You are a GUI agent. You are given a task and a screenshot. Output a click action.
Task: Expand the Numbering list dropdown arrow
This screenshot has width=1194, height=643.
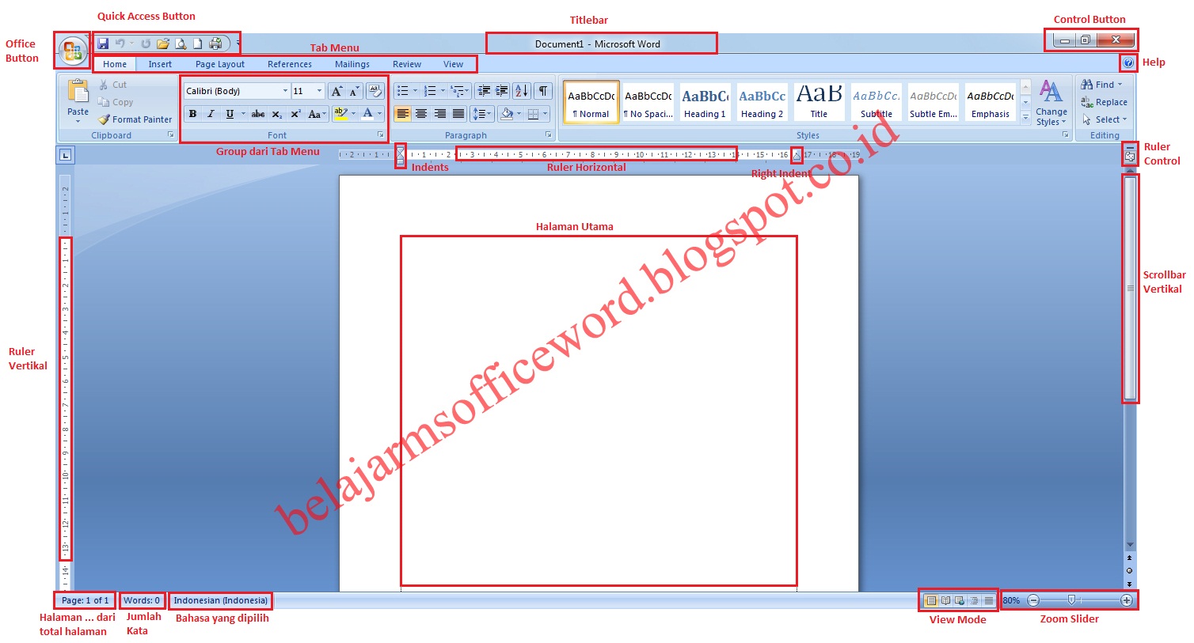[443, 91]
